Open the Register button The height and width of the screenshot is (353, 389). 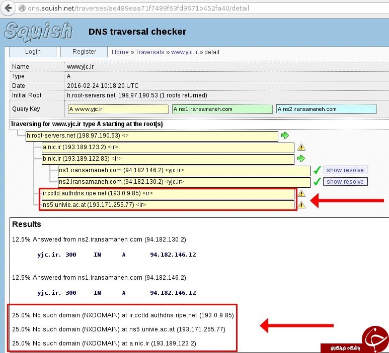(x=84, y=52)
